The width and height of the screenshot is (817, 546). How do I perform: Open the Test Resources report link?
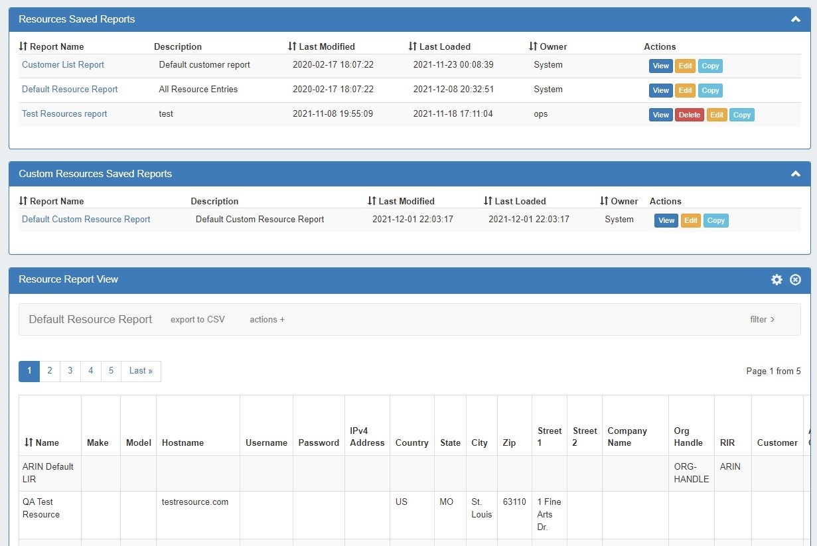pyautogui.click(x=64, y=113)
